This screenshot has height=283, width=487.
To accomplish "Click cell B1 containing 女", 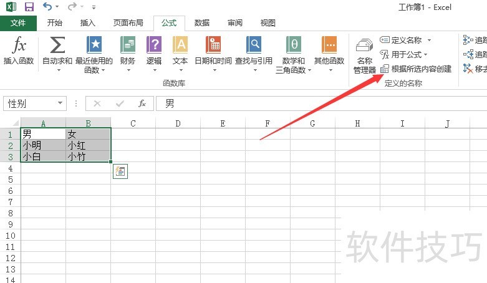I will click(88, 134).
